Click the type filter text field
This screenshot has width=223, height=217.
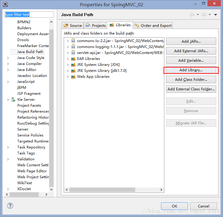coord(29,15)
